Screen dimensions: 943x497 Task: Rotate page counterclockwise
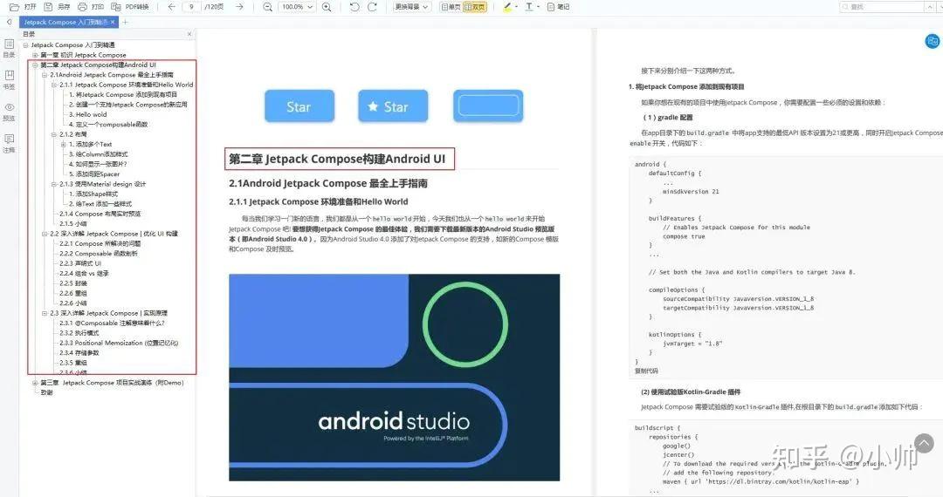[354, 7]
